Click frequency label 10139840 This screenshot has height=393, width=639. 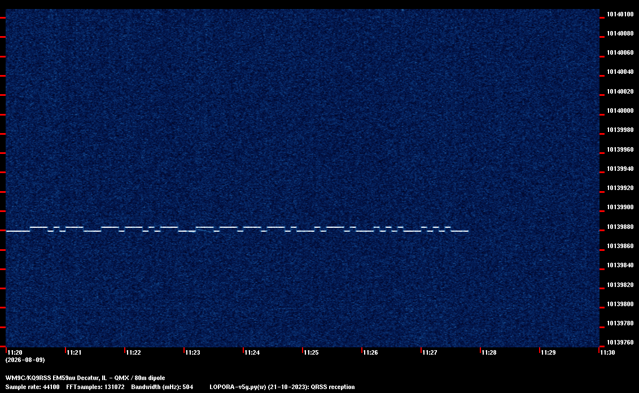[620, 265]
